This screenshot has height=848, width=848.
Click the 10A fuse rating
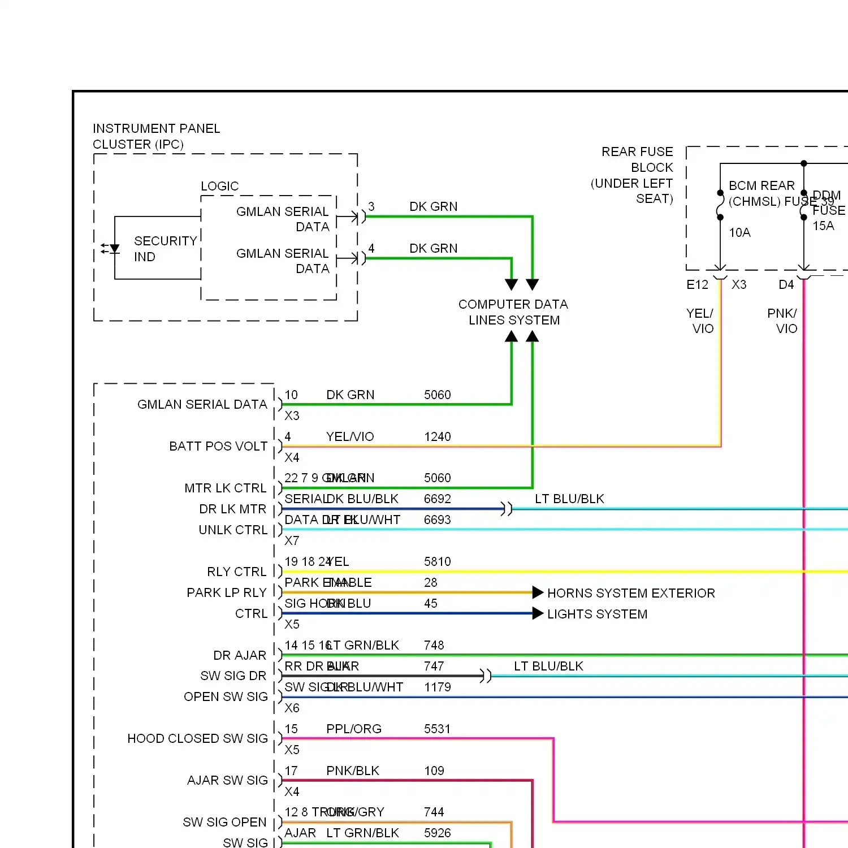[x=739, y=232]
